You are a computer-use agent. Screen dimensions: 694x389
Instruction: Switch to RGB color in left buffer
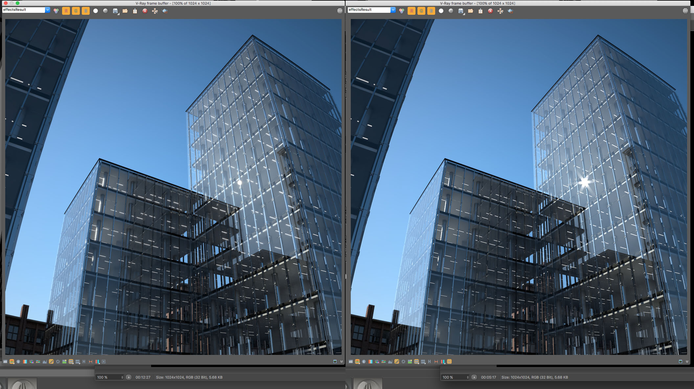[x=56, y=11]
